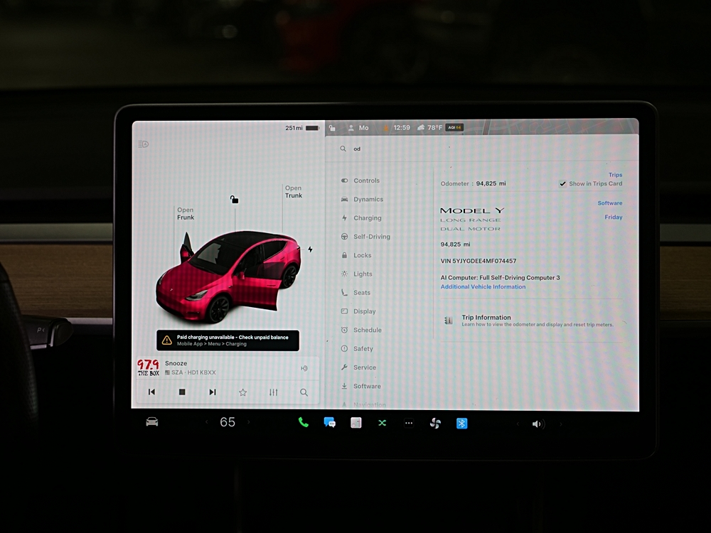Follow the blue Trips link
Screen dimensions: 711x533
(x=615, y=175)
